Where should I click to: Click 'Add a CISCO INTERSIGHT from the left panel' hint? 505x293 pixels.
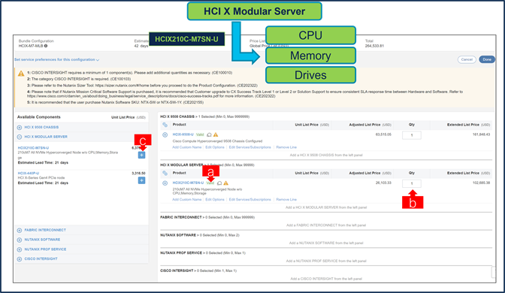(326, 279)
